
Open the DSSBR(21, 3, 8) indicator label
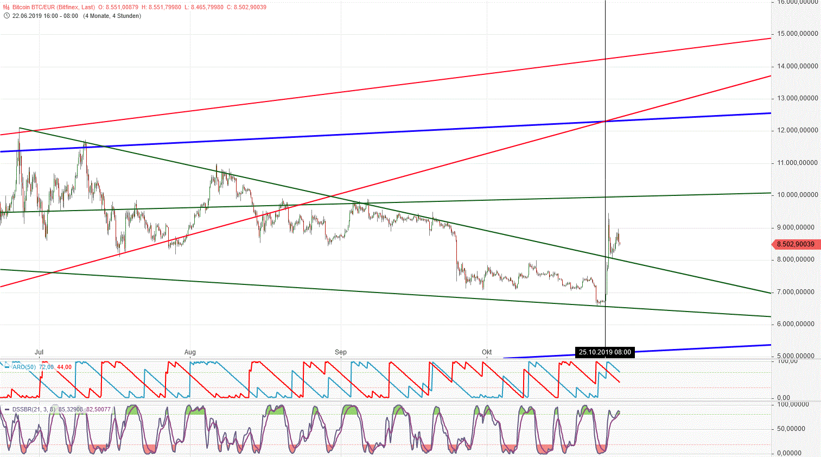pyautogui.click(x=34, y=409)
